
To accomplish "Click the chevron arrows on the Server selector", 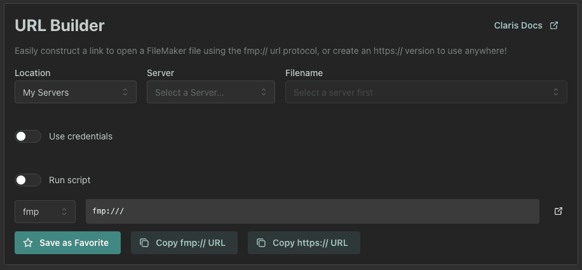I will tap(264, 93).
